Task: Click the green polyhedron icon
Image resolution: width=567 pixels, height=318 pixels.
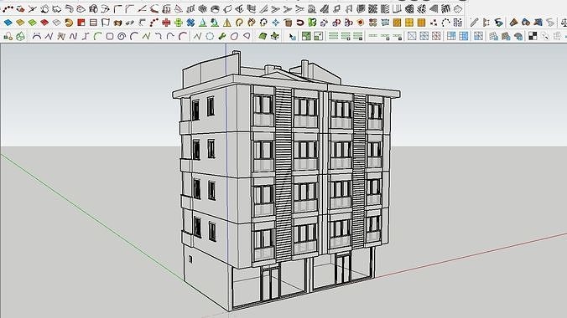Action: (21, 36)
